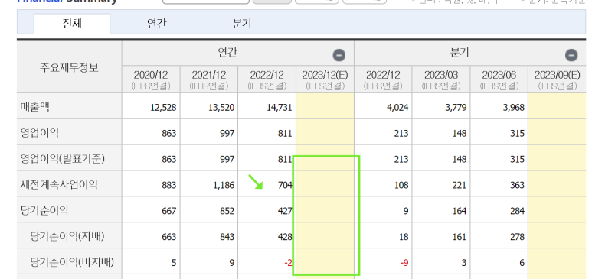Click the 주요재무정보 header cell
The image size is (592, 279).
tap(70, 67)
